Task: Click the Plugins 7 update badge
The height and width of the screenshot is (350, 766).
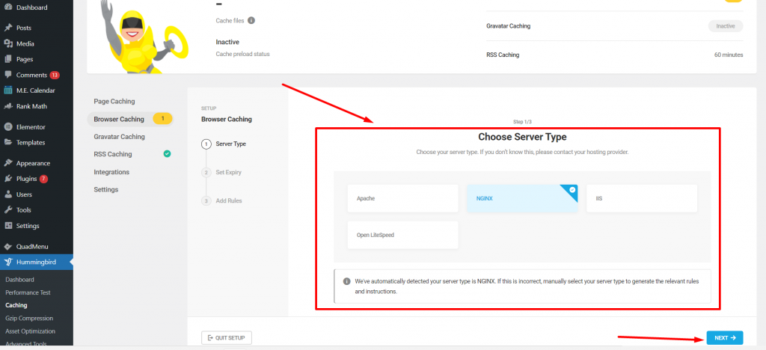Action: [x=43, y=179]
